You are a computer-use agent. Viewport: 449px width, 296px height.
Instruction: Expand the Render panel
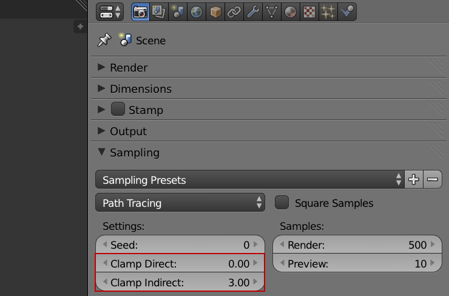pyautogui.click(x=101, y=67)
